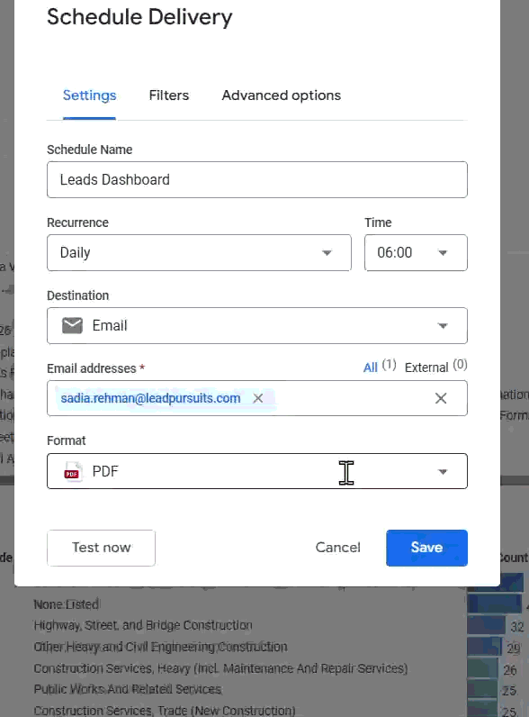Click the Time dropdown arrow
The width and height of the screenshot is (529, 717).
tap(443, 253)
